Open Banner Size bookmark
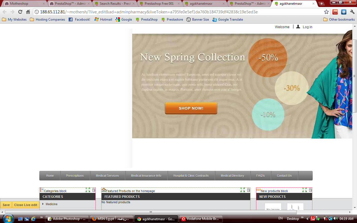Viewport: 357px width, 223px height. (197, 20)
